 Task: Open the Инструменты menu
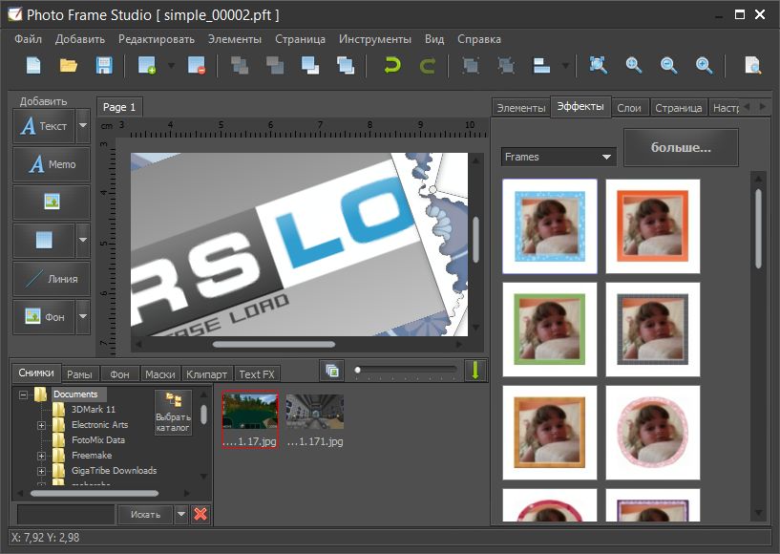click(x=375, y=39)
